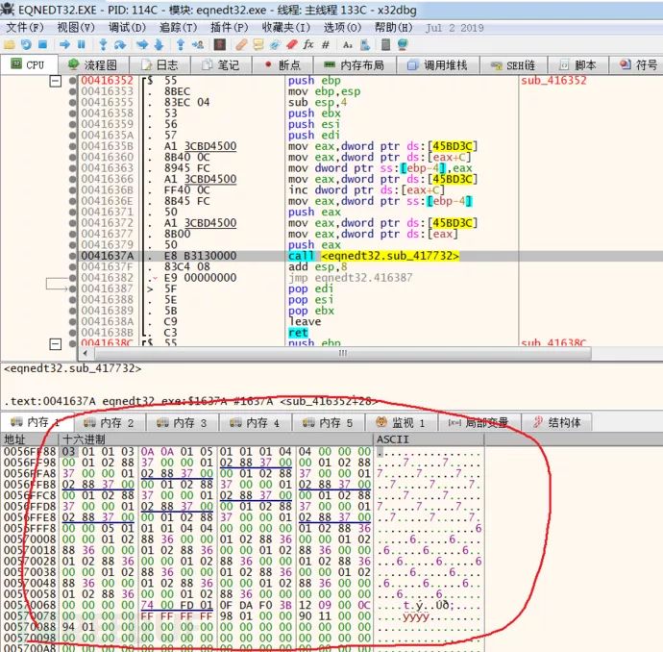Click the # comments toolbar icon
Screen dimensions: 663x652
pyautogui.click(x=327, y=45)
